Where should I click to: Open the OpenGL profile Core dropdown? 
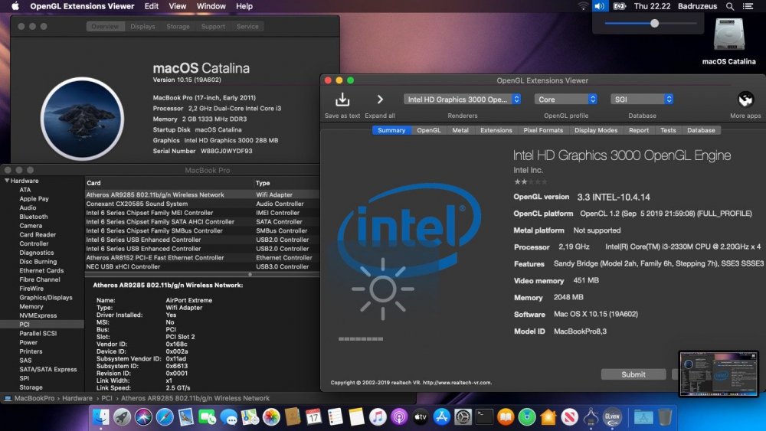[566, 99]
